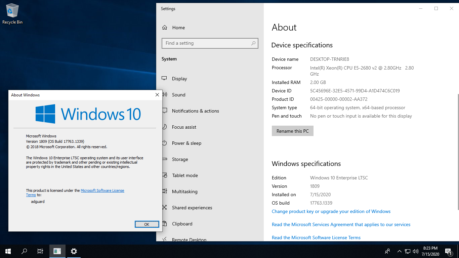Click device name DESKTOP-TRNRIE8

click(x=330, y=59)
